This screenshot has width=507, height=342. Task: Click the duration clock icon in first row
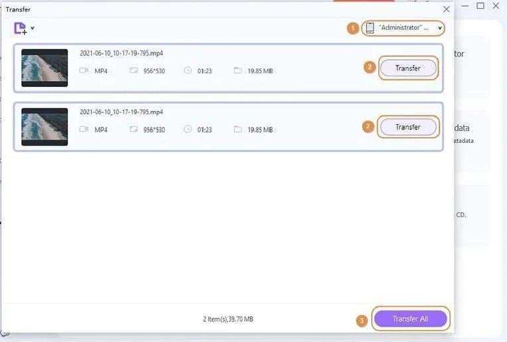pos(187,70)
